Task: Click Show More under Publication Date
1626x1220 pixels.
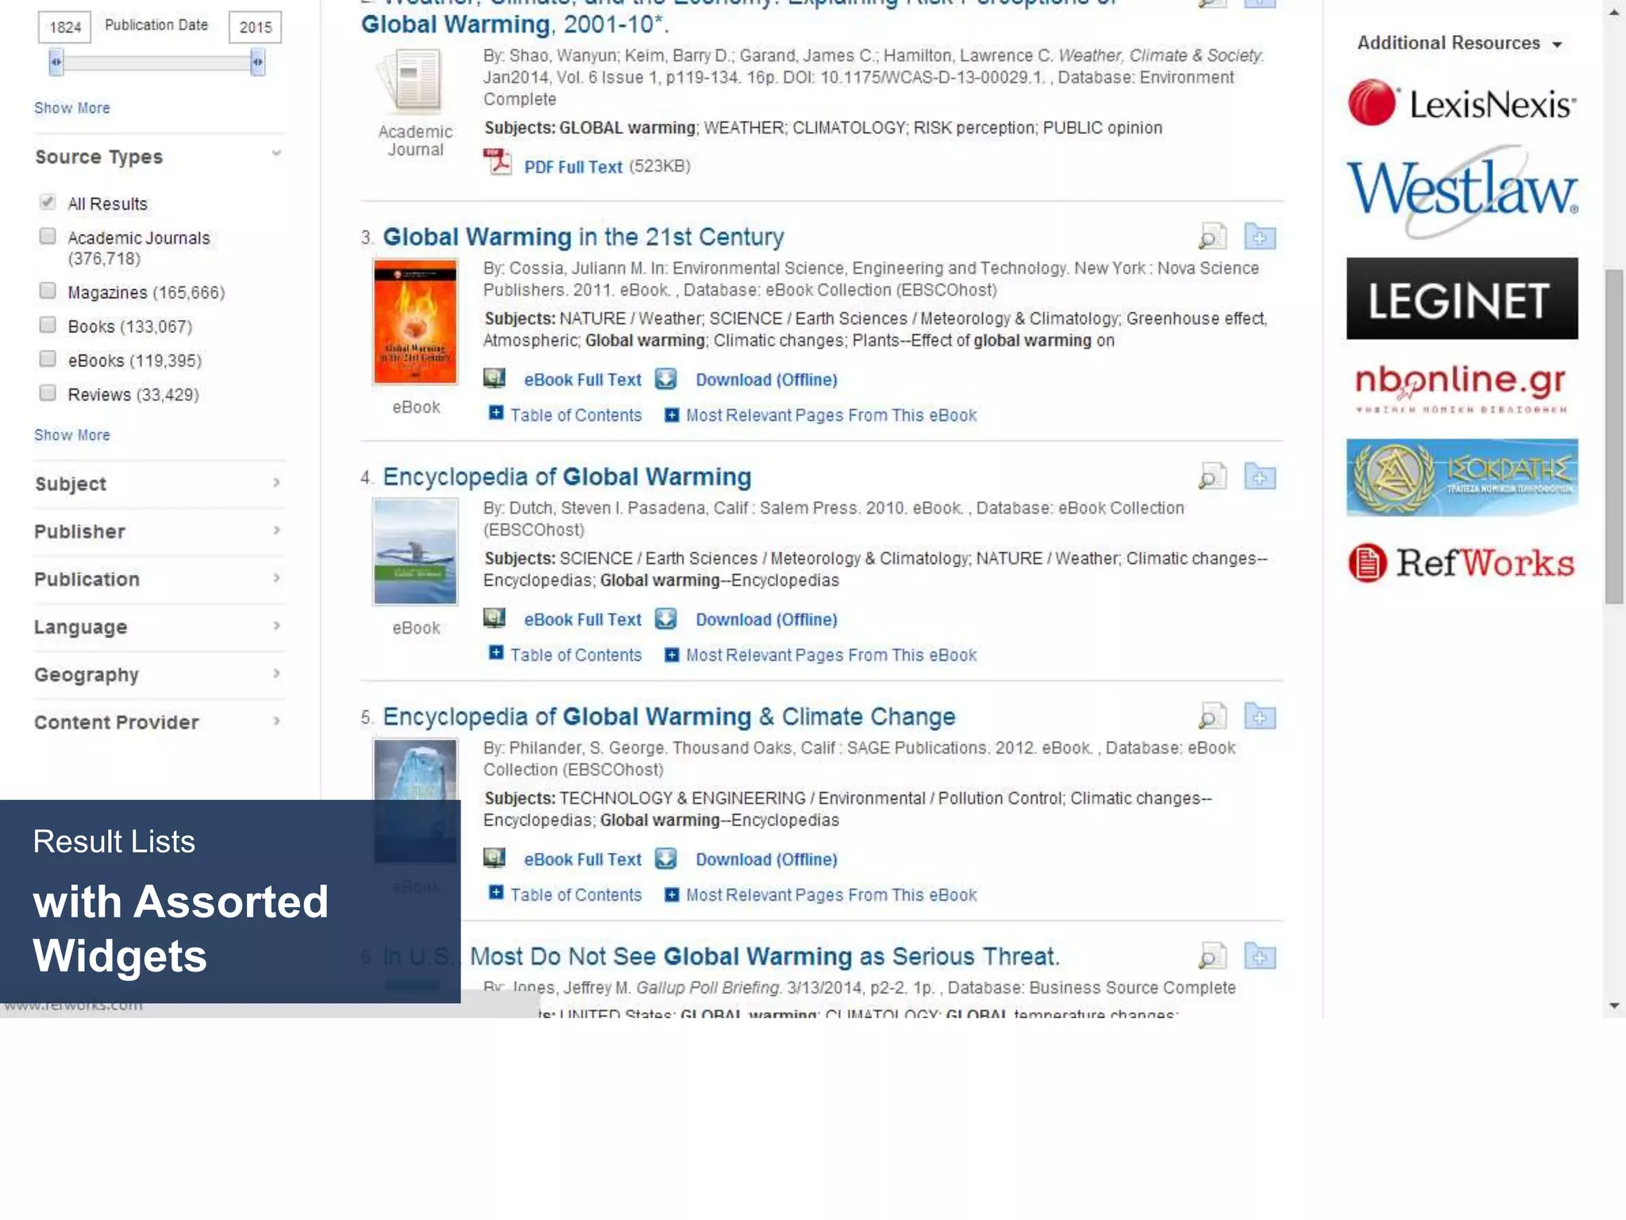Action: coord(72,108)
